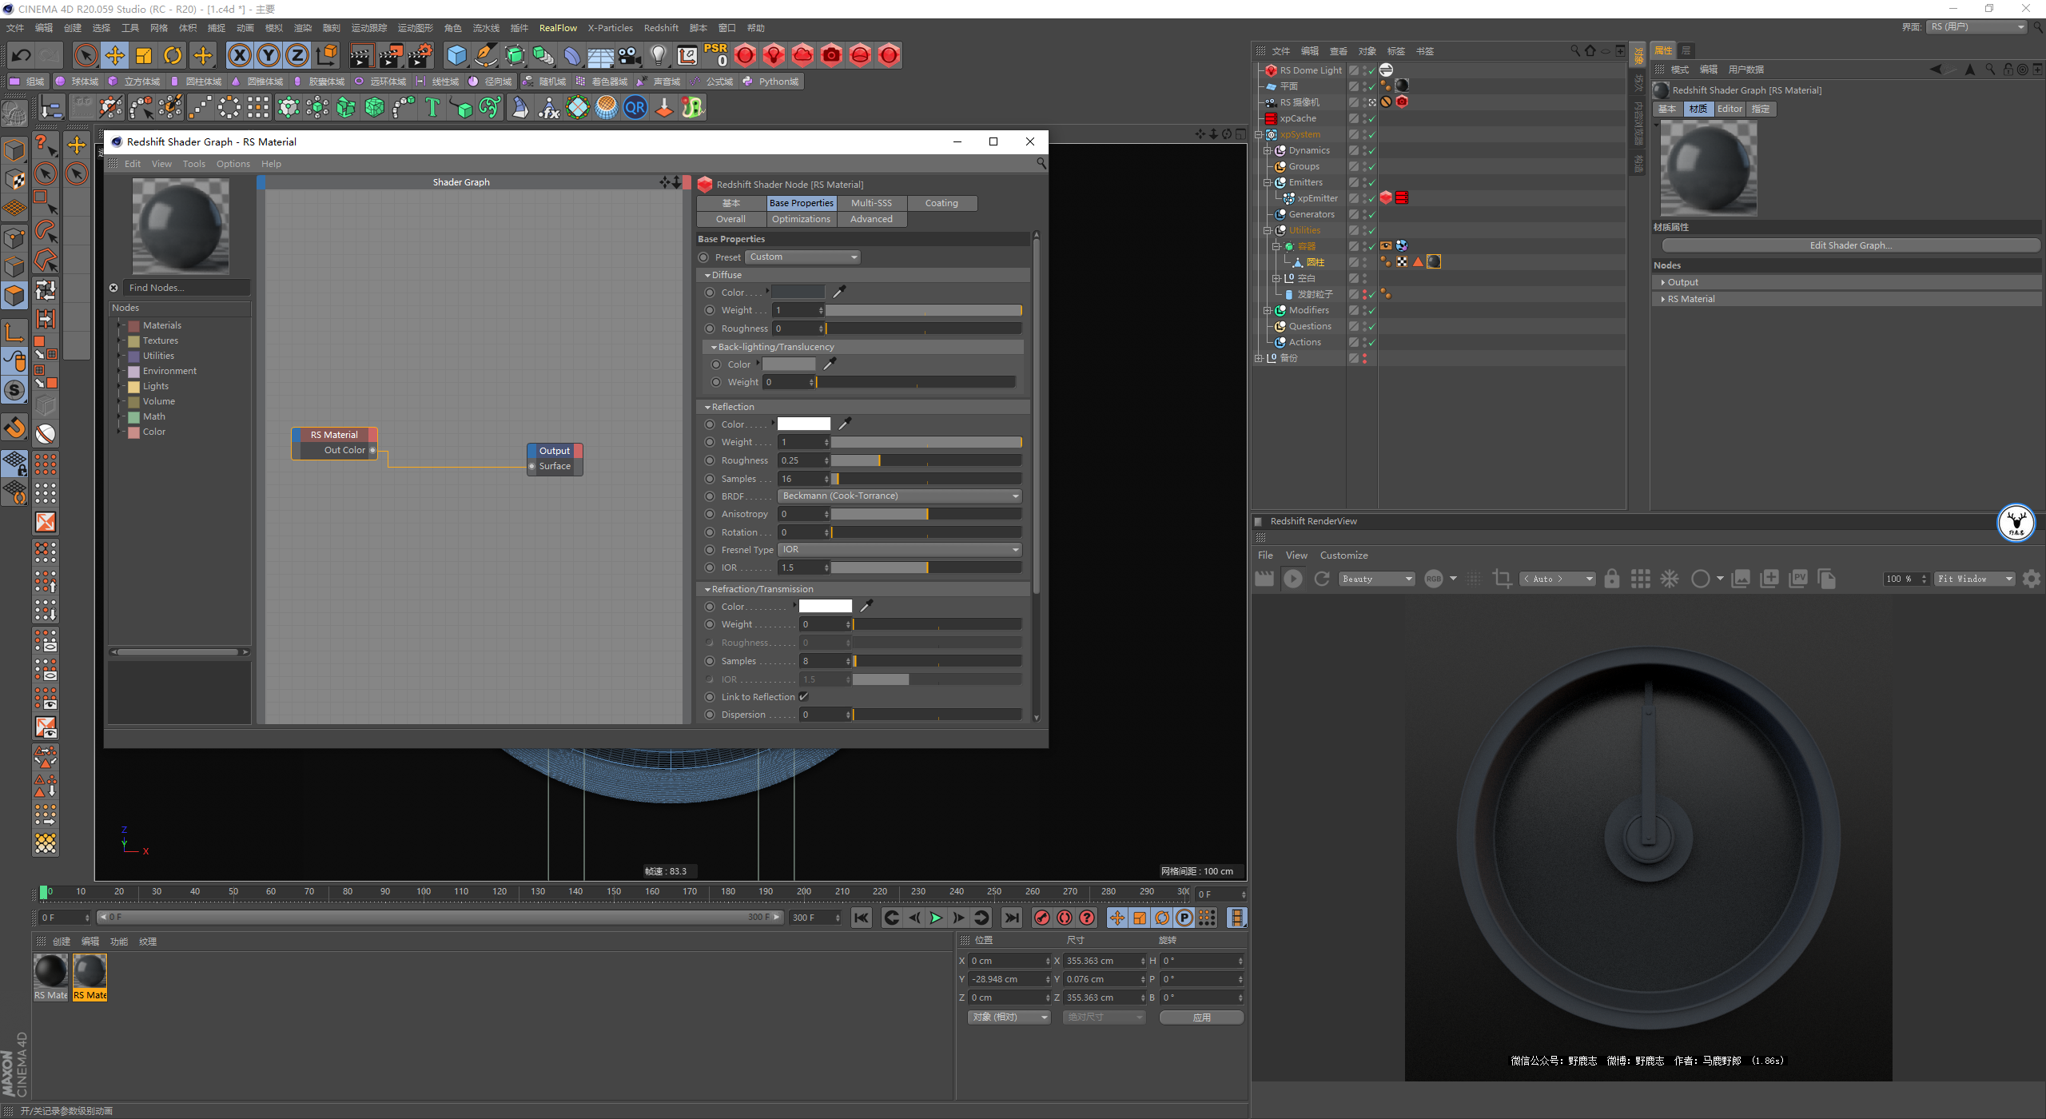The height and width of the screenshot is (1119, 2046).
Task: Open Tools menu in Shader Graph
Action: pos(194,164)
